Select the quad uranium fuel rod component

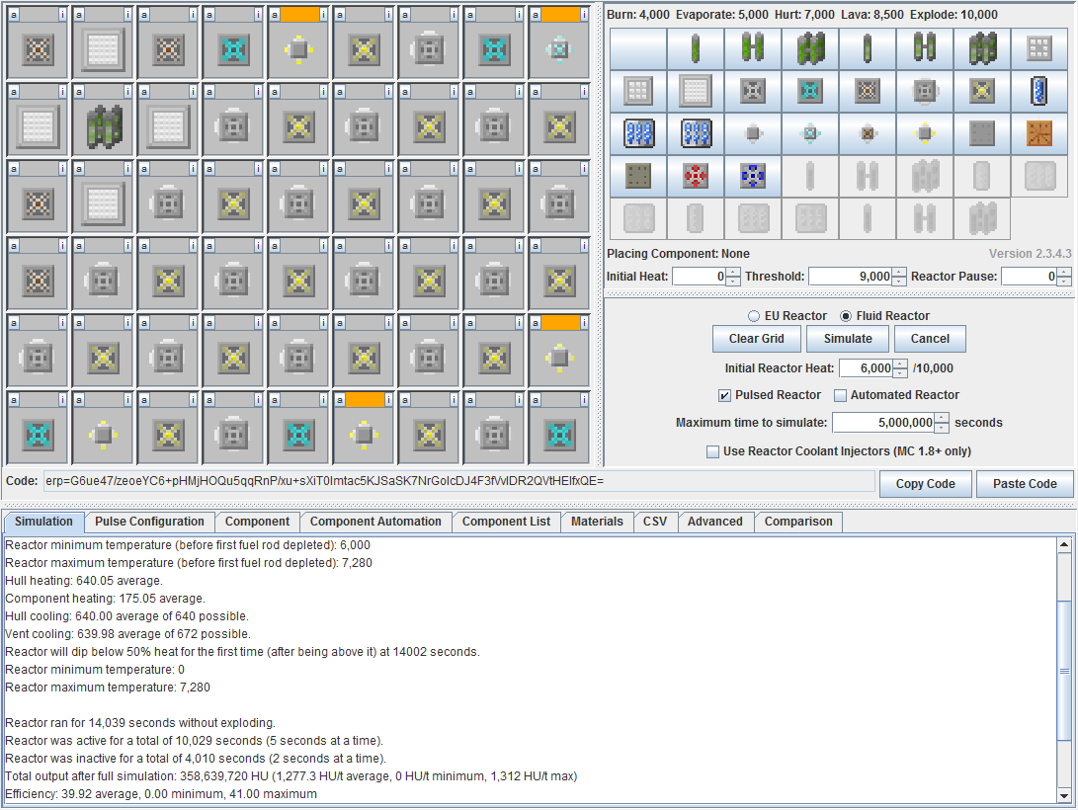point(810,48)
